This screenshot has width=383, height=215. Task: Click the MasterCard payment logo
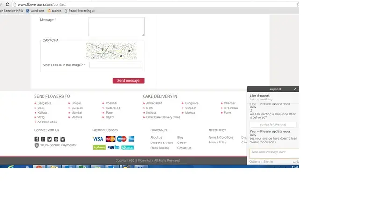point(110,139)
